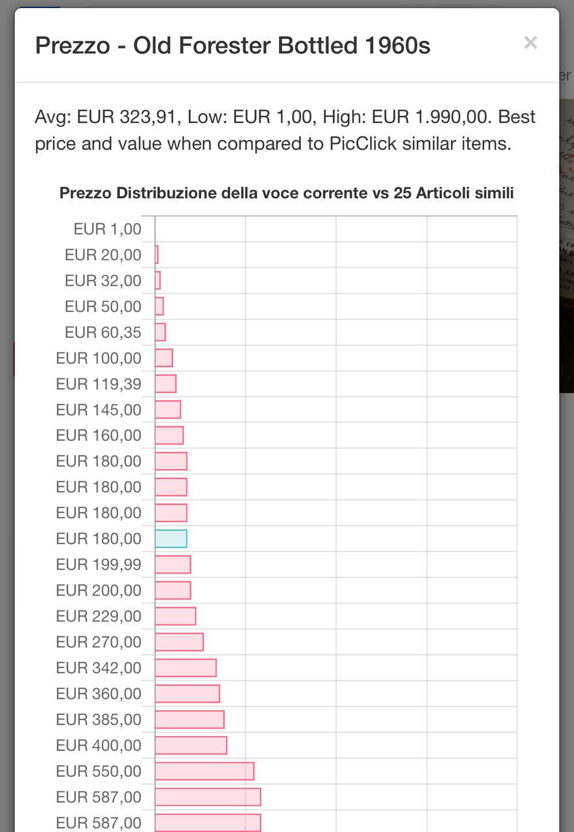Click the EUR 200,00 price bar
The image size is (574, 832).
173,590
